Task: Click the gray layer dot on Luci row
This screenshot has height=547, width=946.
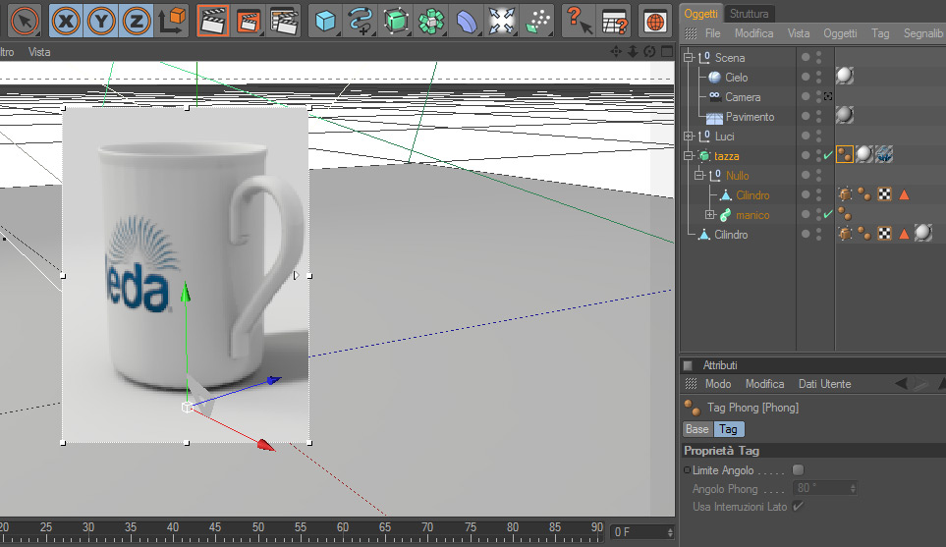Action: click(806, 136)
